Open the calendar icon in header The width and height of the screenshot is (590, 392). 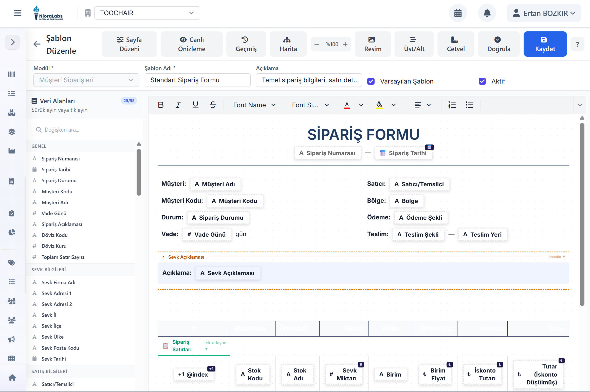point(458,13)
